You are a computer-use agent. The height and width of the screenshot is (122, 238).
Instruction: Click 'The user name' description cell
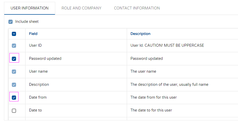(x=143, y=71)
